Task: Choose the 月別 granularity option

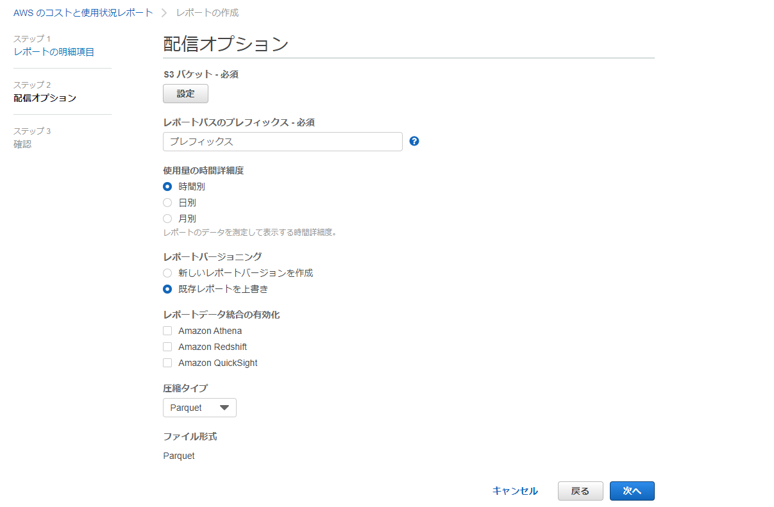Action: (167, 219)
